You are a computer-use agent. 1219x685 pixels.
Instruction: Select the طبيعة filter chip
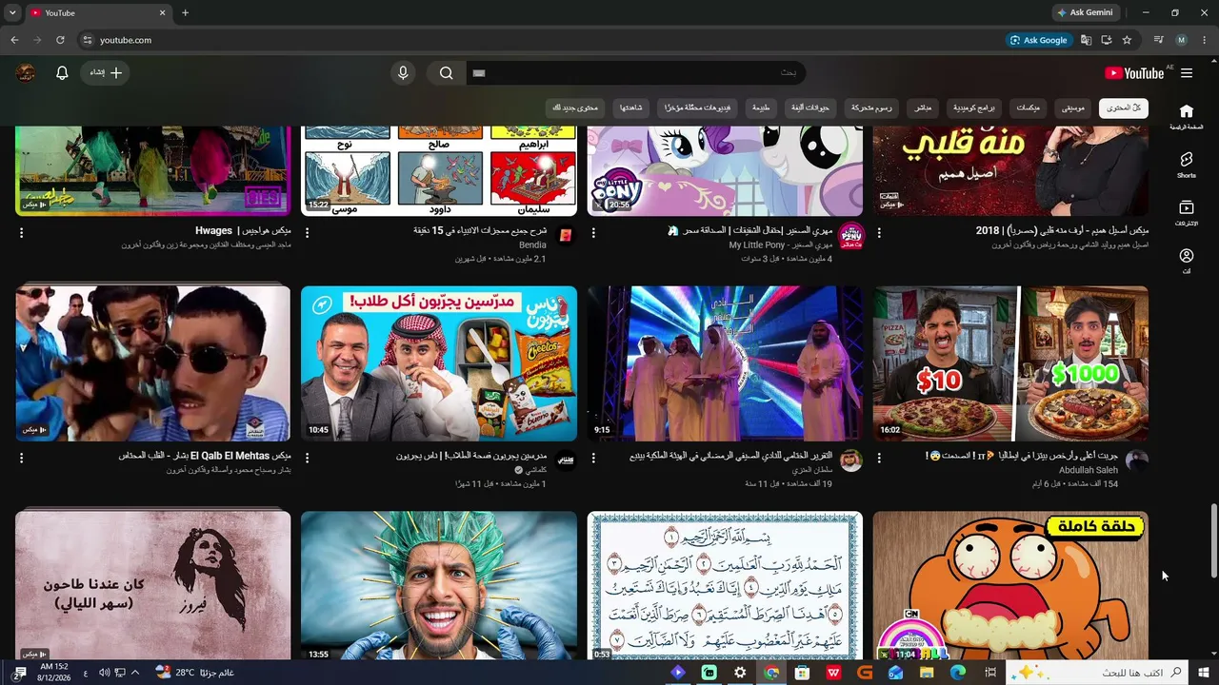[762, 108]
